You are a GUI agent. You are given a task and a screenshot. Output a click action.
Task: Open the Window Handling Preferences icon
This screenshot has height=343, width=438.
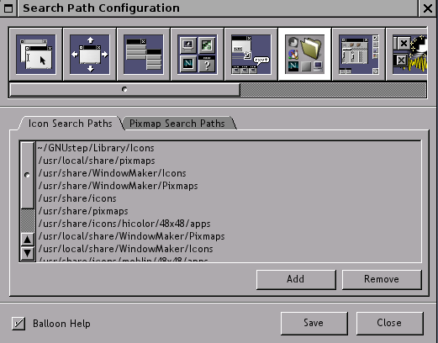point(90,54)
